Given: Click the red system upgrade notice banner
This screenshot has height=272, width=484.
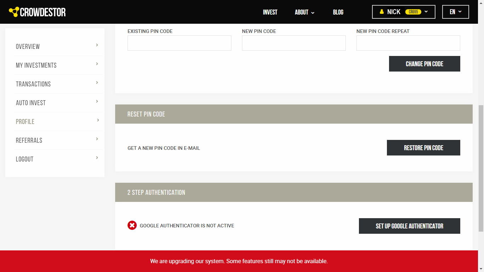Looking at the screenshot, I should coord(239,261).
